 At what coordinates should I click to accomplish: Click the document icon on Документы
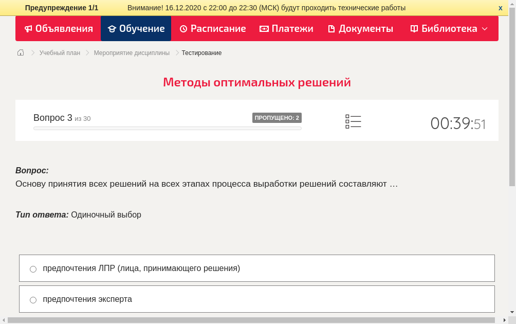[333, 29]
